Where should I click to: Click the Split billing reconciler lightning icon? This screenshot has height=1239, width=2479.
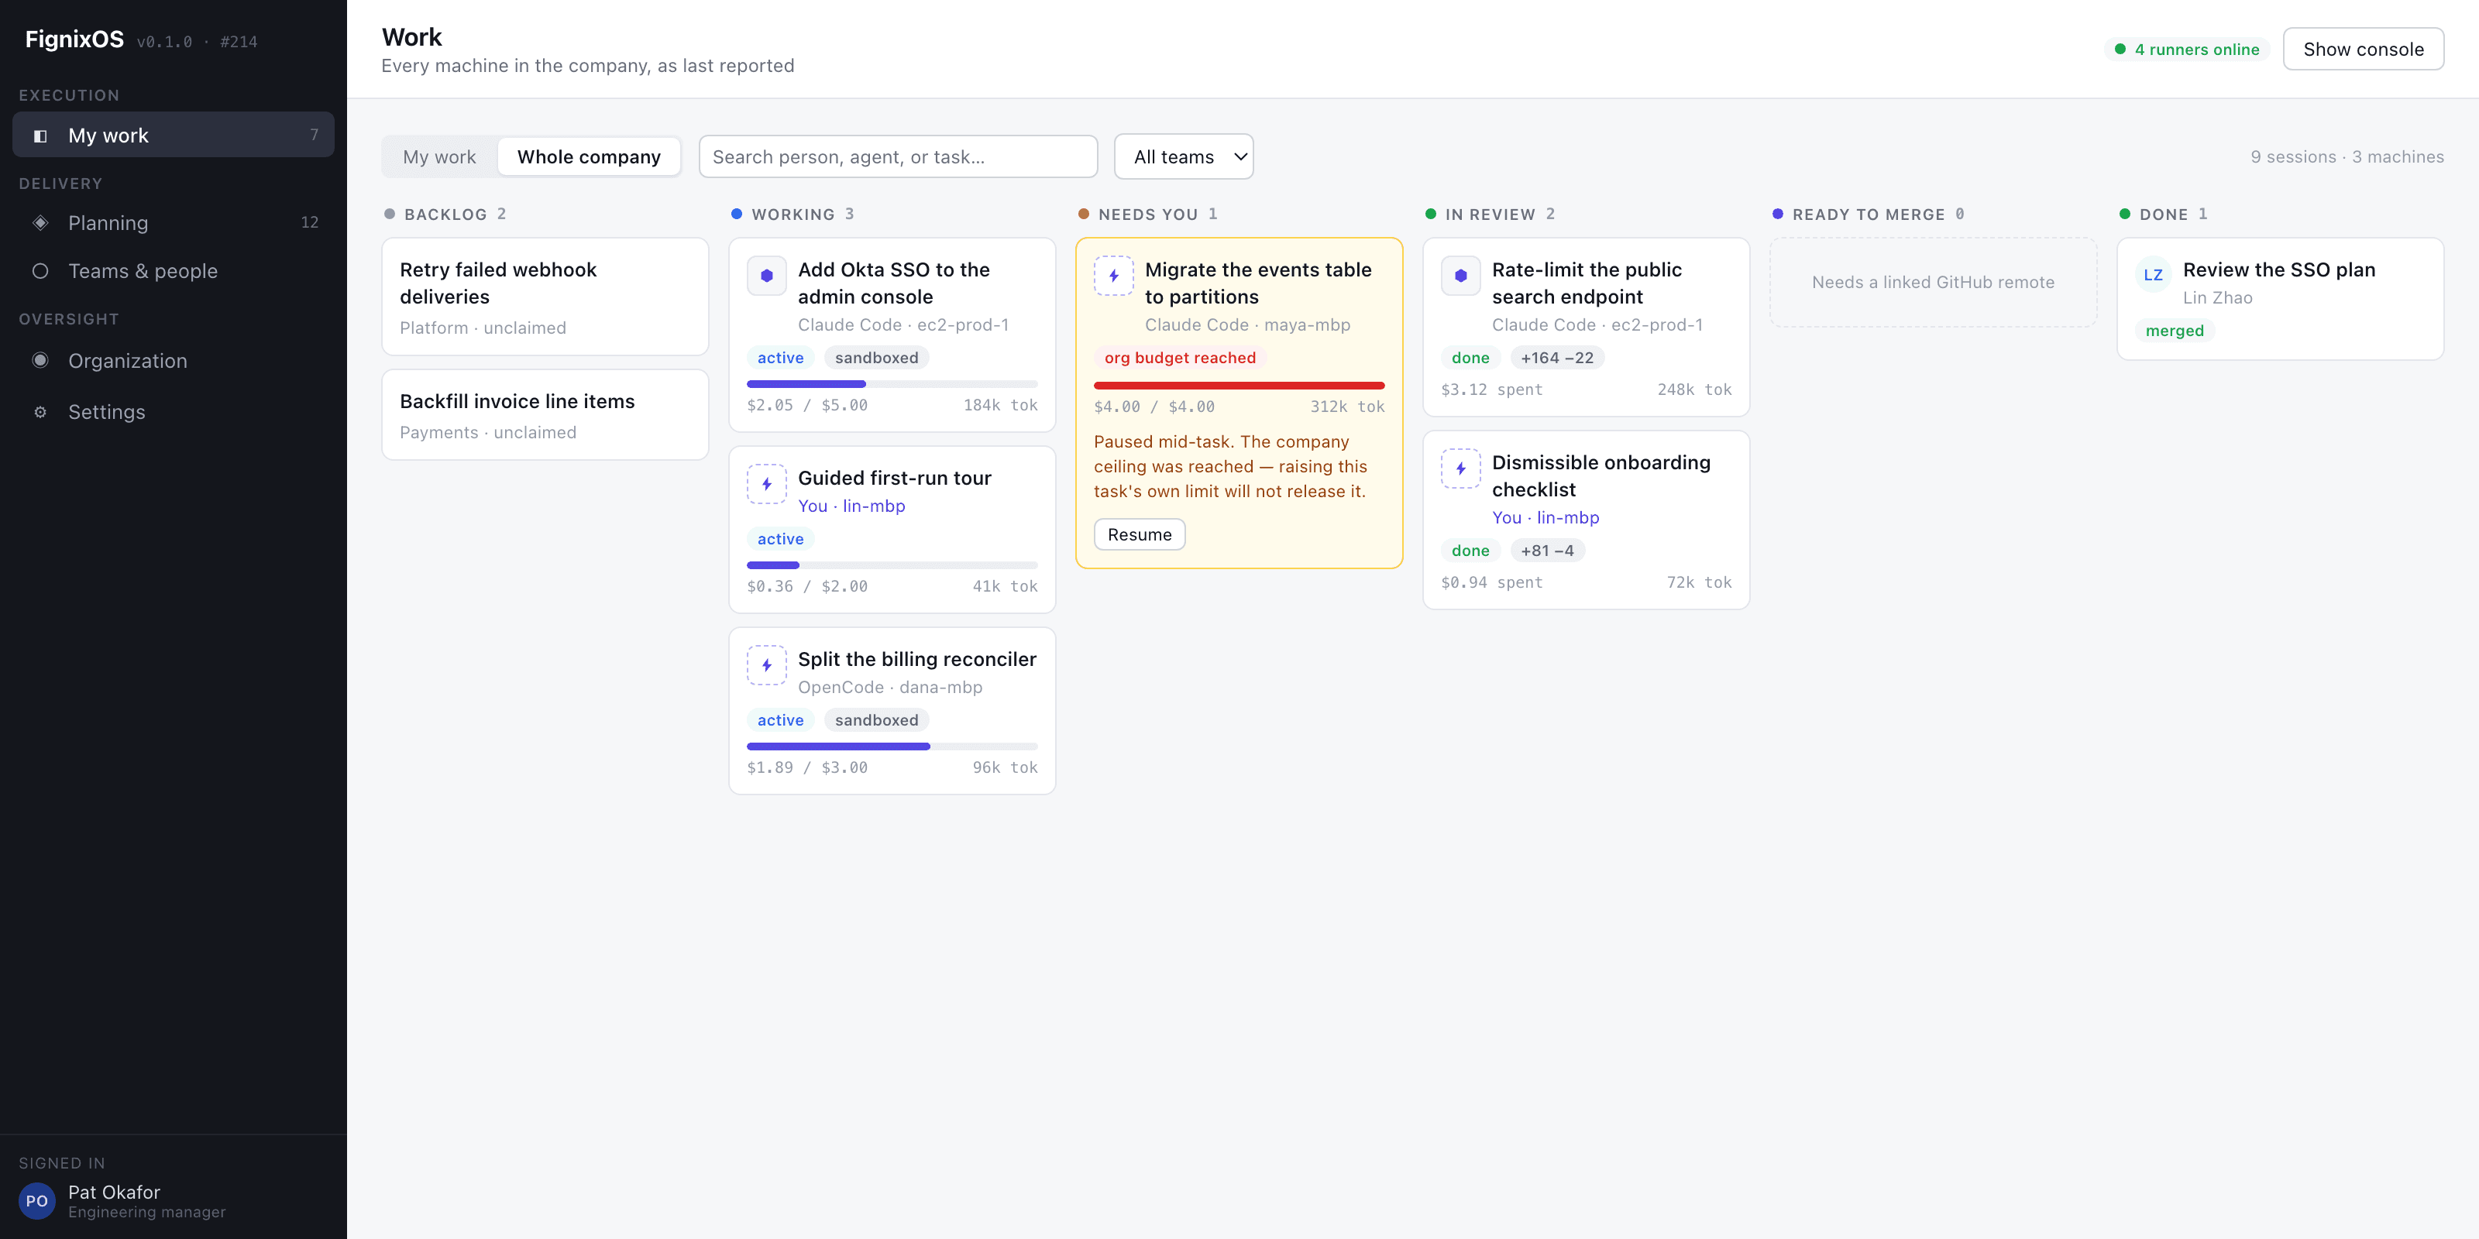click(x=767, y=664)
